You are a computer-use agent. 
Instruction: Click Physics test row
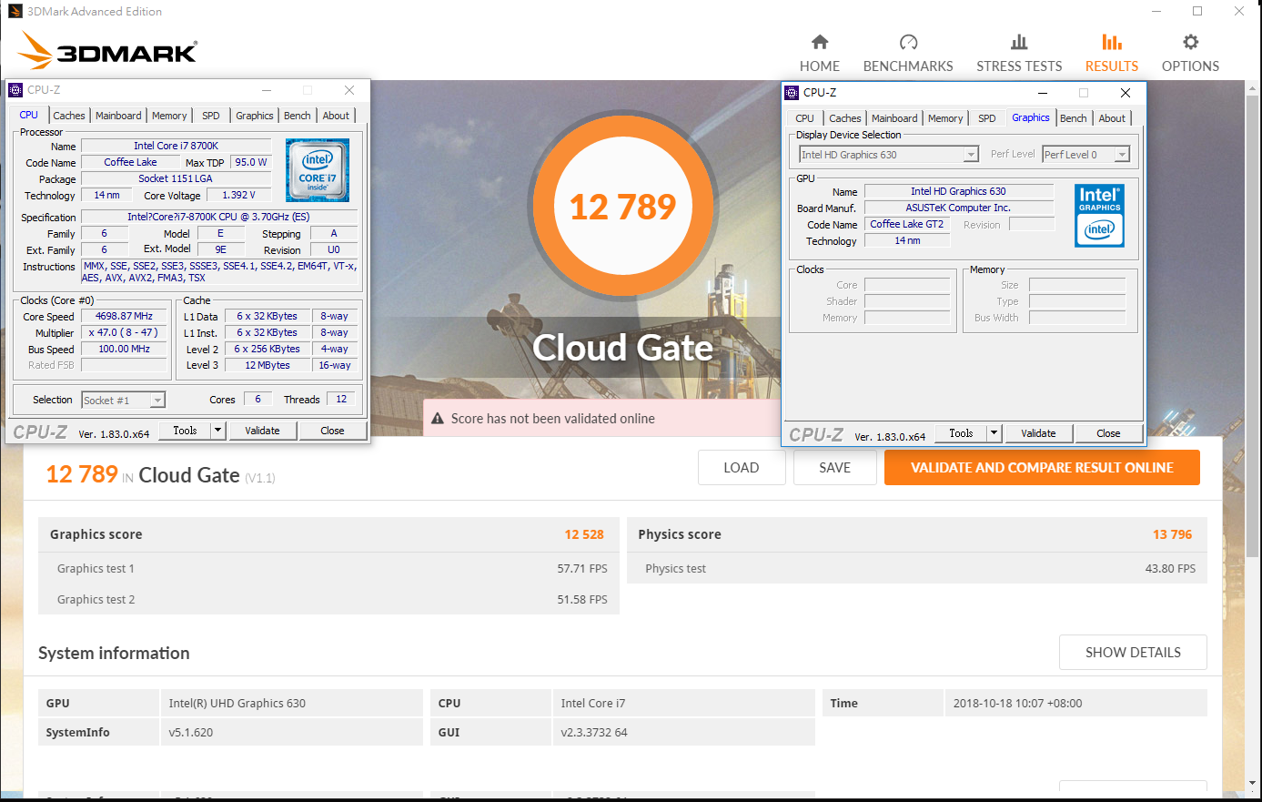pyautogui.click(x=917, y=569)
